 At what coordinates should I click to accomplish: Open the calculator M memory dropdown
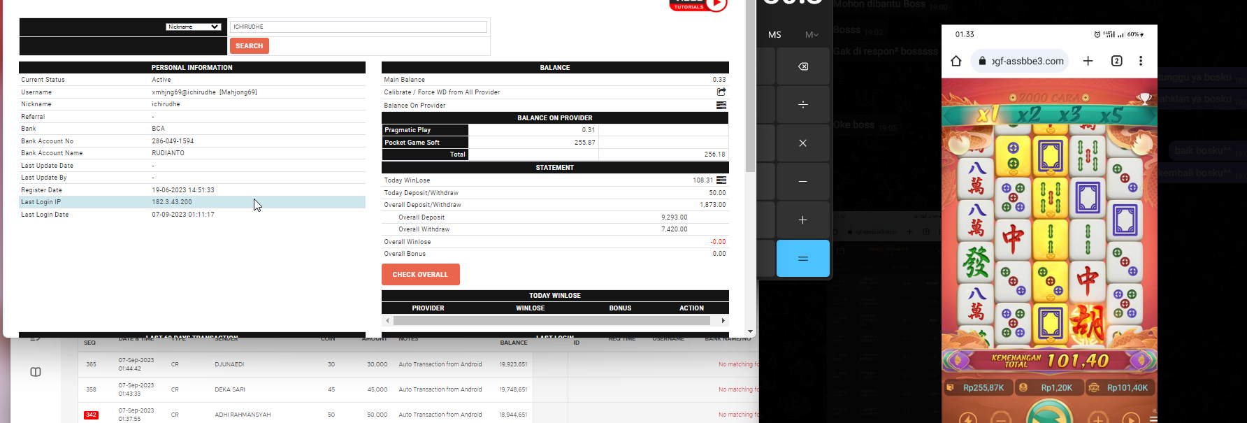coord(812,35)
